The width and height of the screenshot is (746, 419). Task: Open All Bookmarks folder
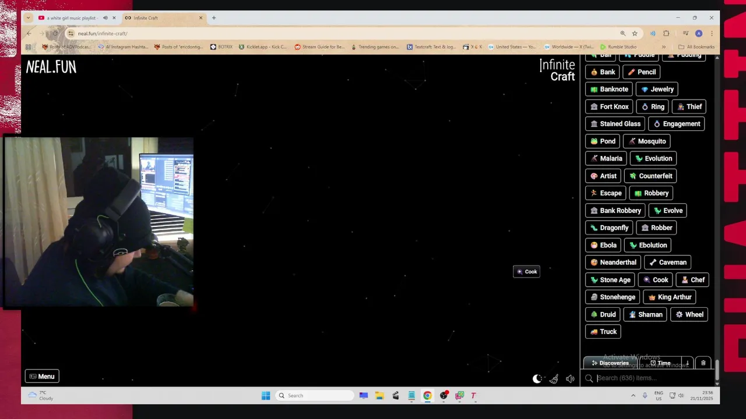(x=696, y=47)
